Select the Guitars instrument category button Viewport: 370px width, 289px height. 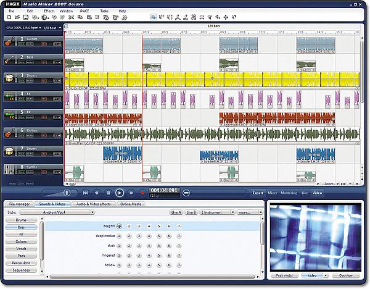(21, 241)
